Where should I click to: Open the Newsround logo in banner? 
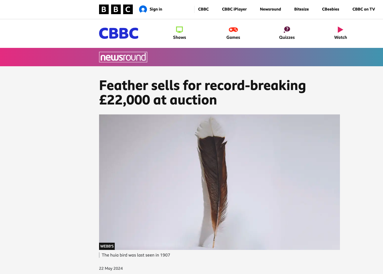coord(123,57)
